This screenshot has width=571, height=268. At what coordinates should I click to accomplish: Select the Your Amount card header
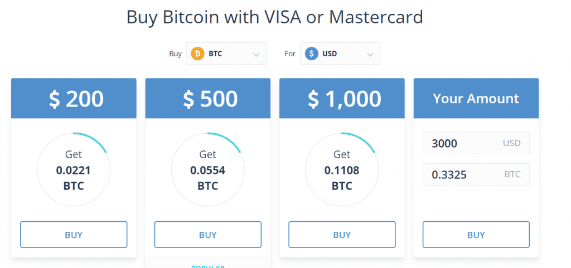(476, 99)
